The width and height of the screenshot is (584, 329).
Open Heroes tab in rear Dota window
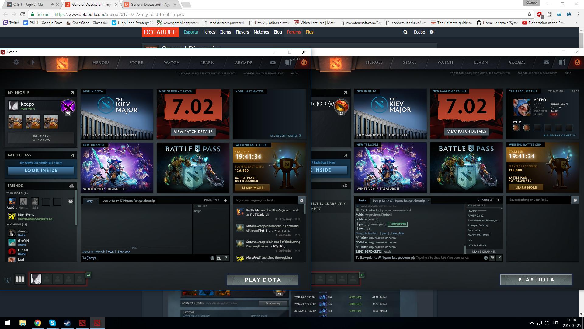point(374,62)
